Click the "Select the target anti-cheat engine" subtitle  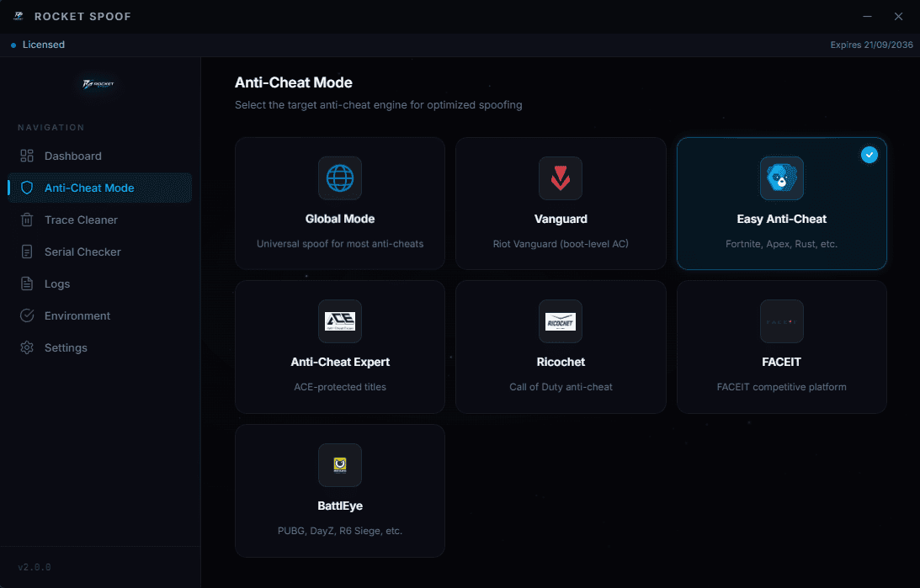[379, 105]
